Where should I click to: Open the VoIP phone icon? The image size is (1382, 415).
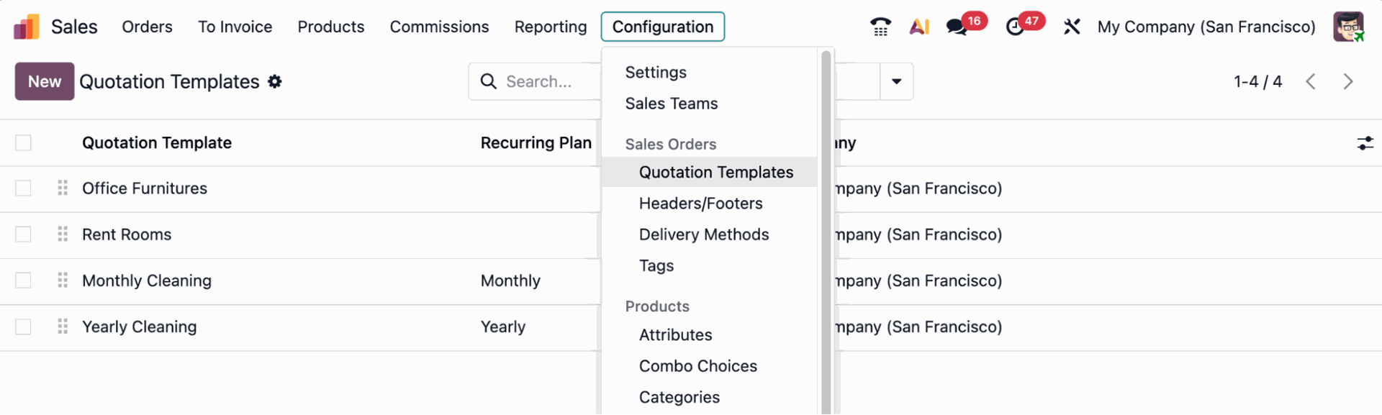click(880, 27)
